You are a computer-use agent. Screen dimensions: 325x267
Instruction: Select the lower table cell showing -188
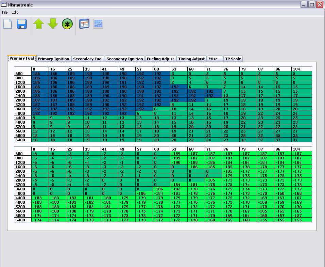coord(196,162)
